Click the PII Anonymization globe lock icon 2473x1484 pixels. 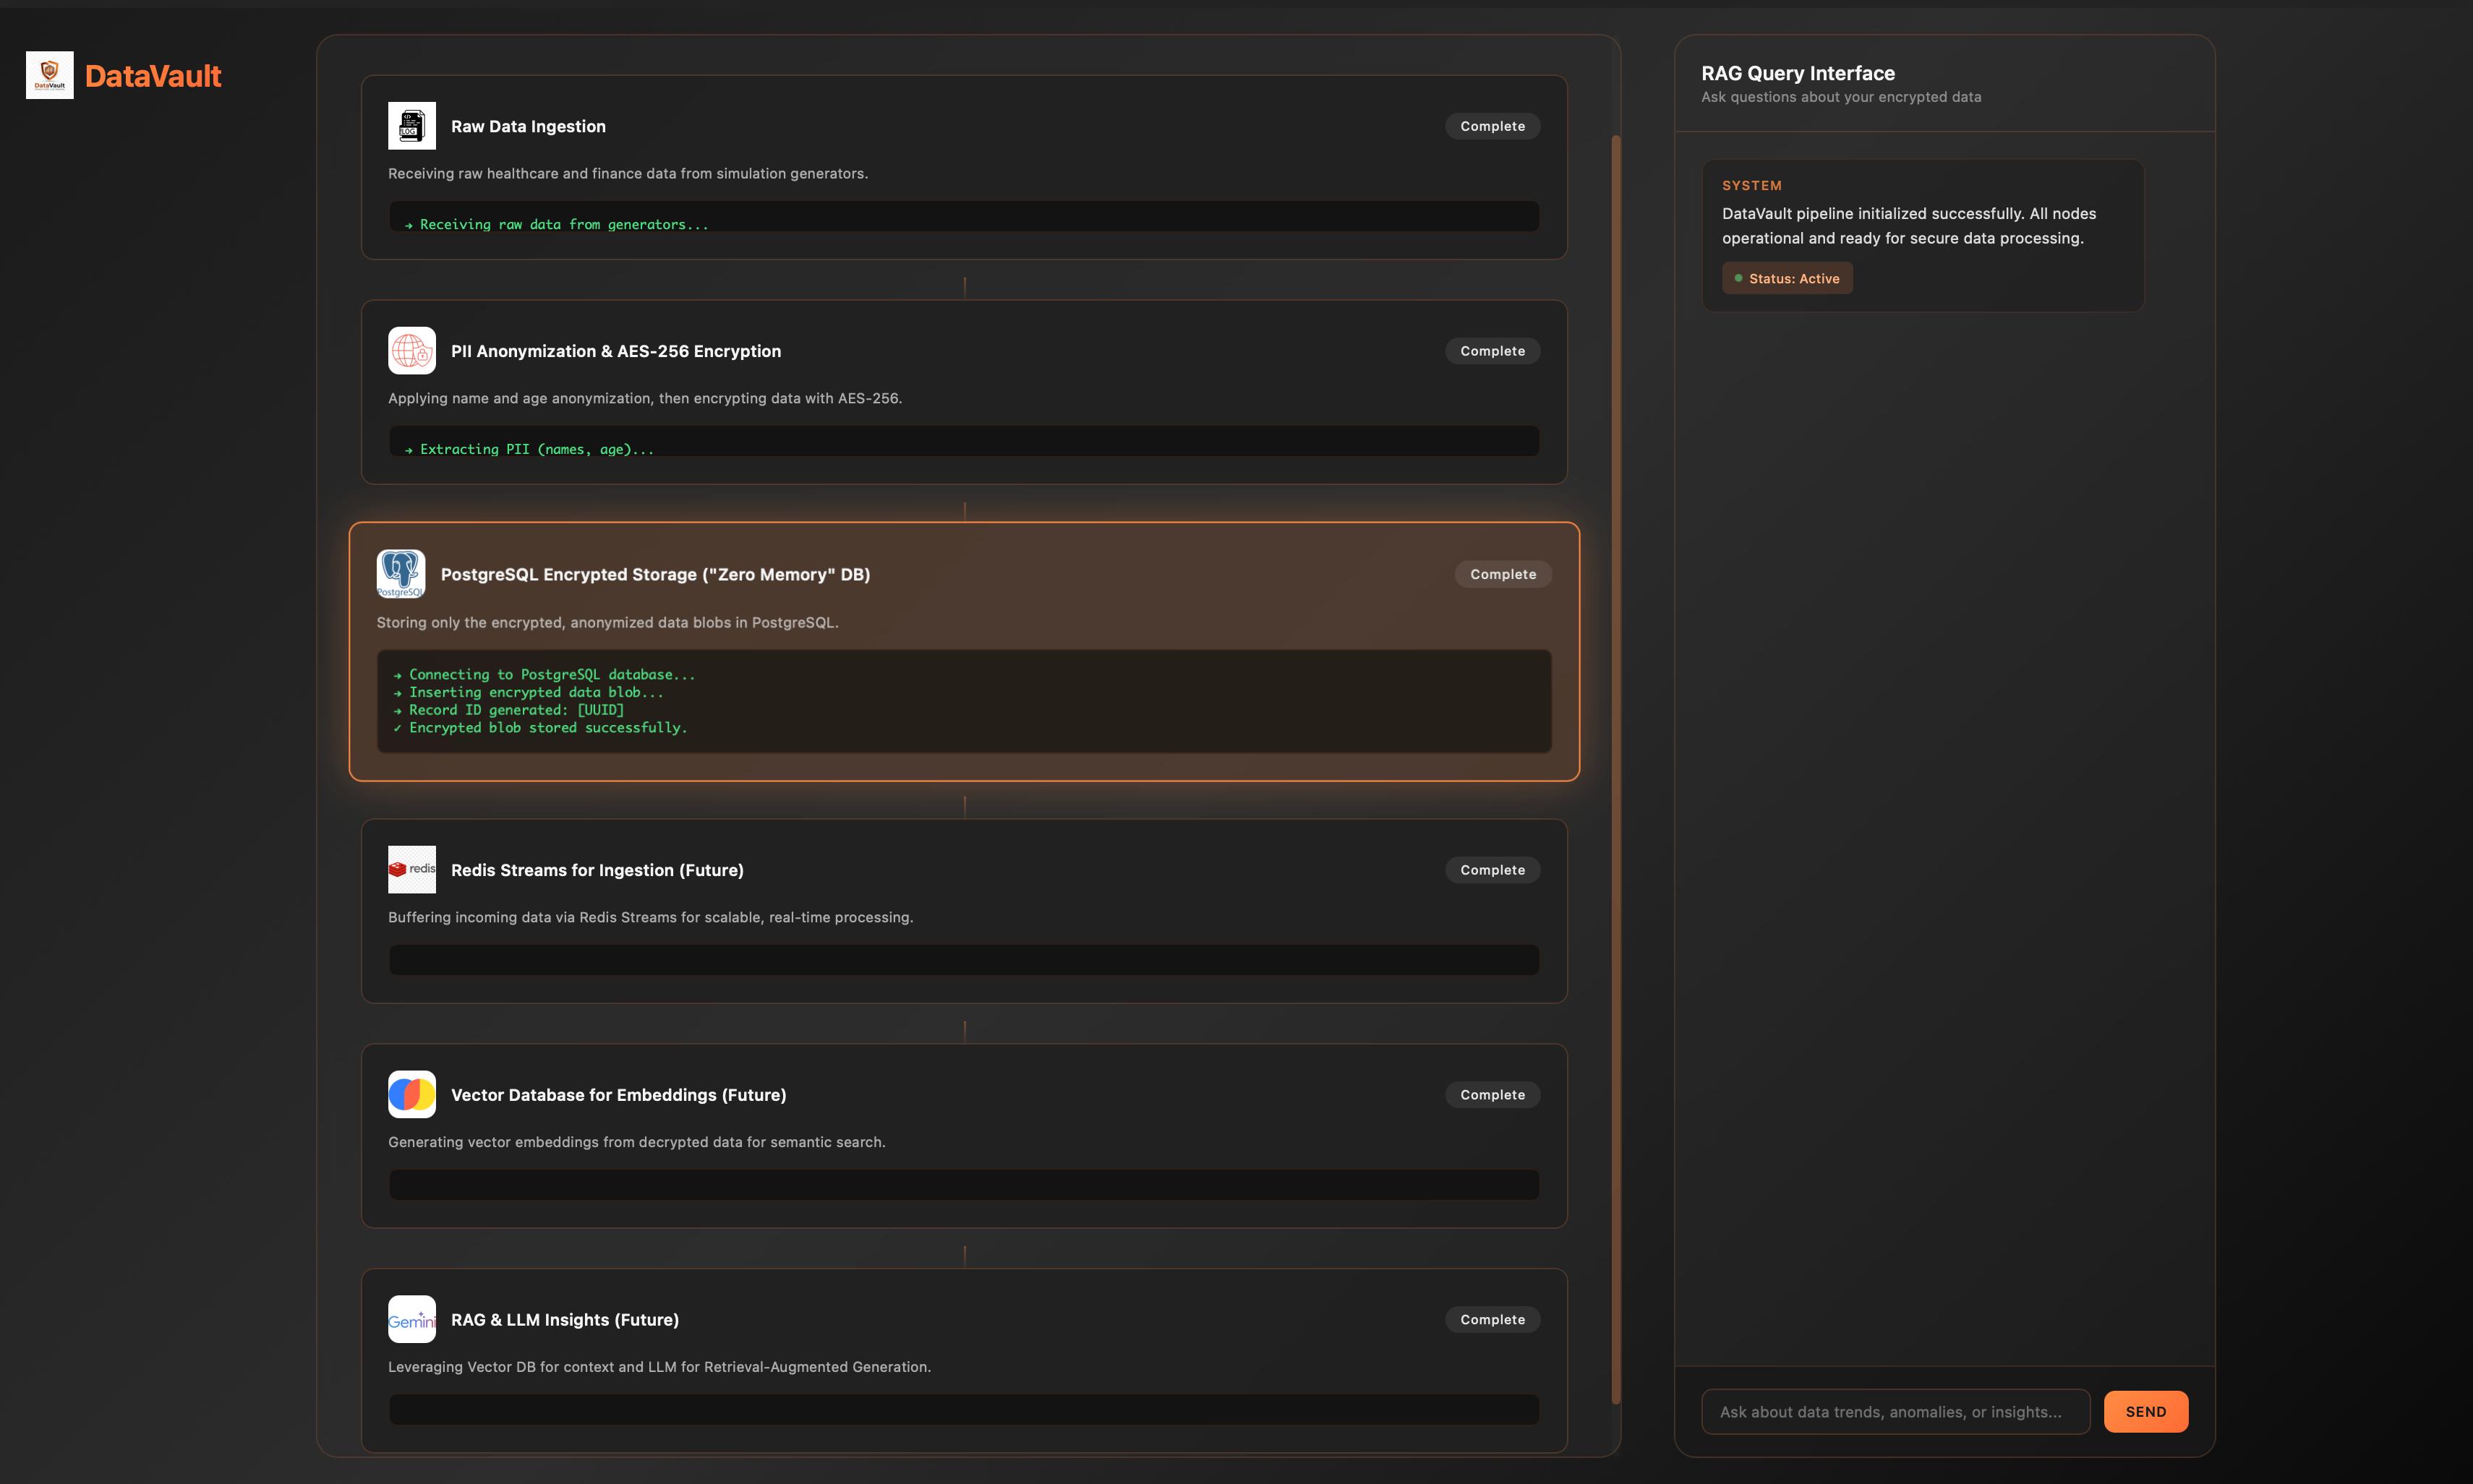pos(411,351)
